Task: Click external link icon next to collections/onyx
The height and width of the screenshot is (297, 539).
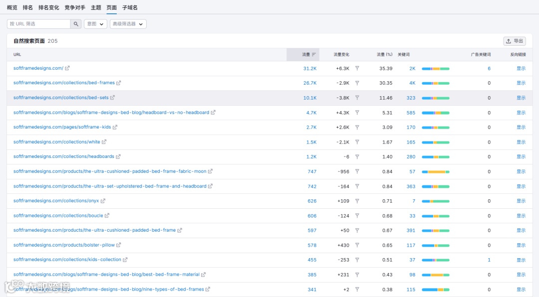Action: click(x=103, y=201)
